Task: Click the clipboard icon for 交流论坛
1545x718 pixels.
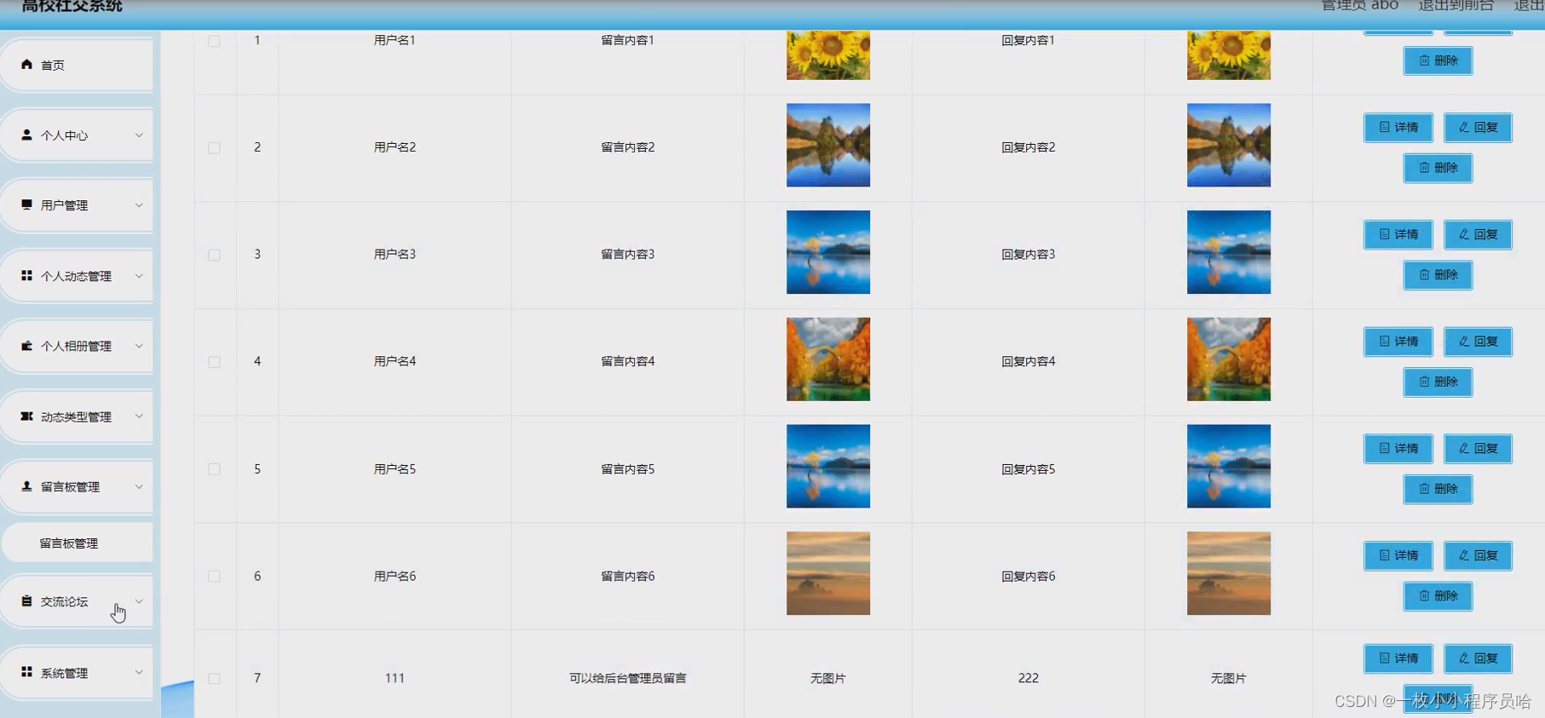Action: [x=26, y=600]
